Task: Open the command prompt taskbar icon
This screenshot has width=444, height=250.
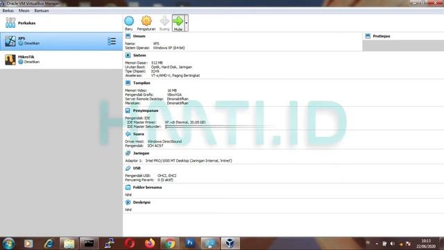Action: (89, 244)
